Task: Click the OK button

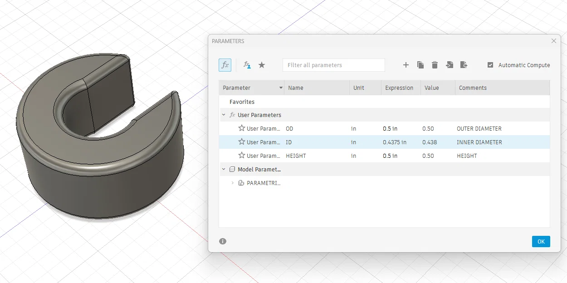Action: 541,241
